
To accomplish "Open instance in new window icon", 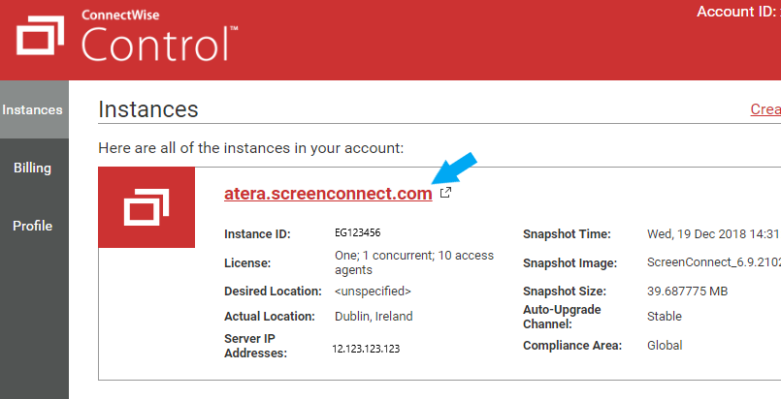I will click(x=445, y=193).
